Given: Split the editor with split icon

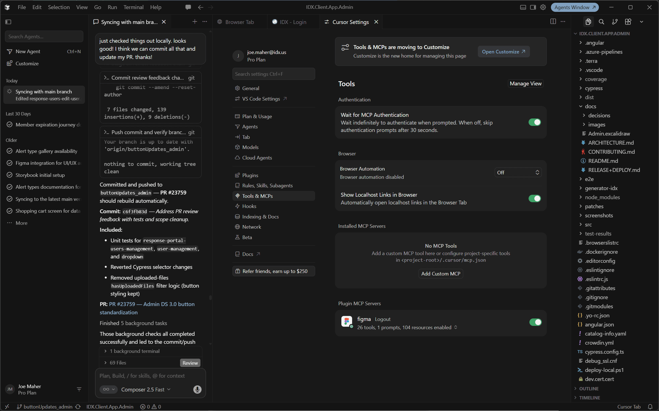Looking at the screenshot, I should tap(553, 21).
